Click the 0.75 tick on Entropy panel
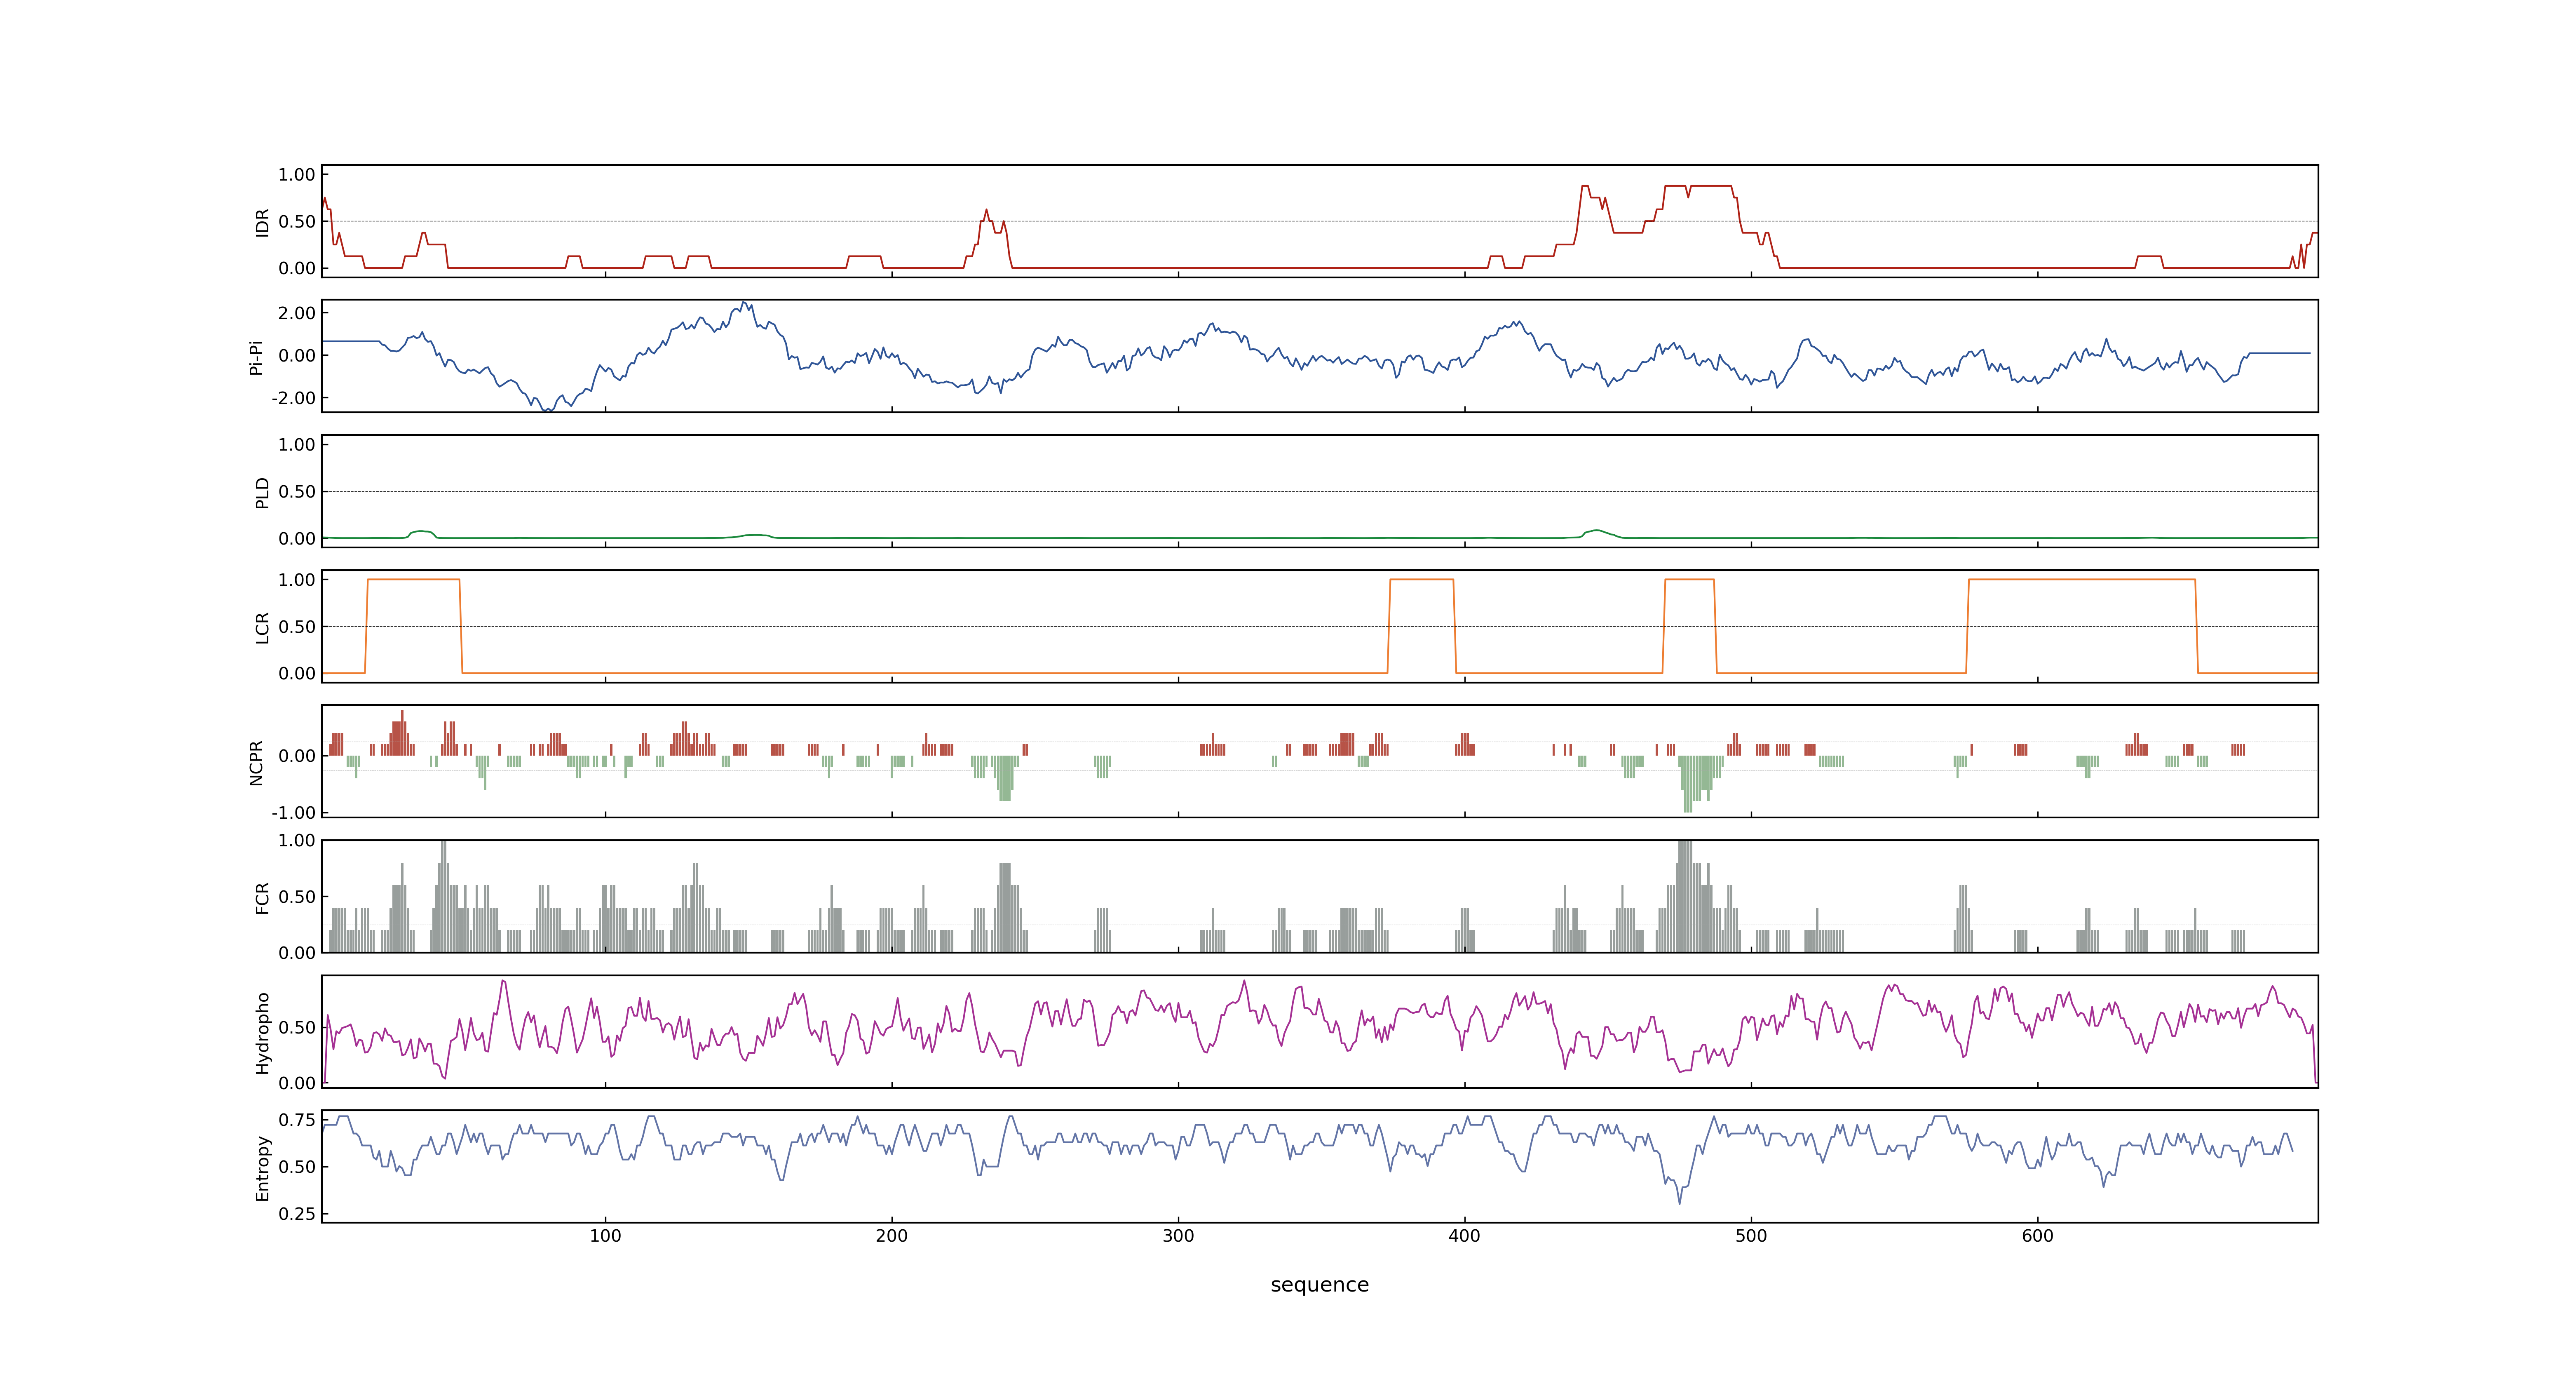Image resolution: width=2576 pixels, height=1374 pixels. click(297, 1120)
